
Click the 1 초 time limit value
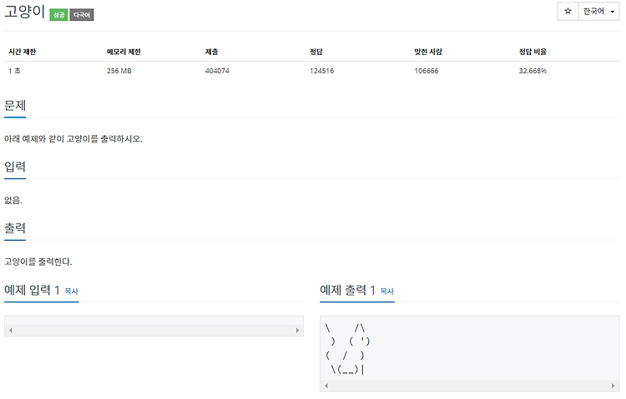point(14,71)
